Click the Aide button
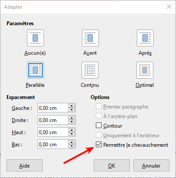The height and width of the screenshot is (178, 176). click(24, 165)
